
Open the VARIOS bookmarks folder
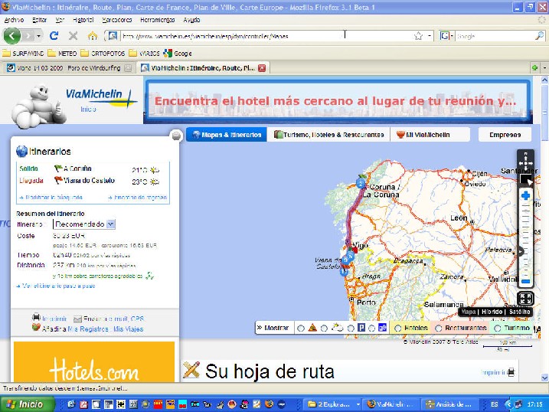[x=144, y=53]
